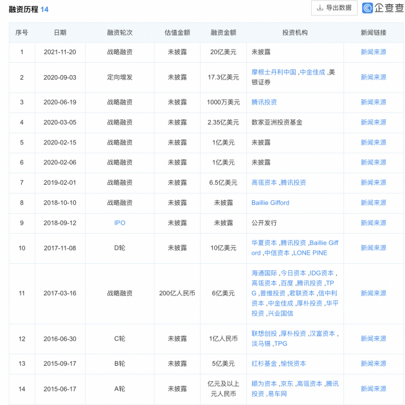This screenshot has width=405, height=405.
Task: Open 新闻来源 link for 2018-10-10 row
Action: (x=373, y=203)
